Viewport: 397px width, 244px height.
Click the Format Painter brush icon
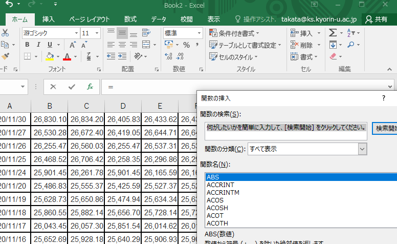click(5, 56)
